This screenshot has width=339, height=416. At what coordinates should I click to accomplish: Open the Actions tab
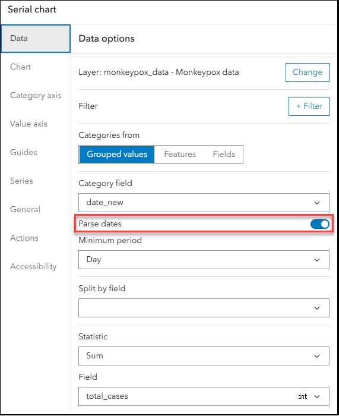click(36, 238)
